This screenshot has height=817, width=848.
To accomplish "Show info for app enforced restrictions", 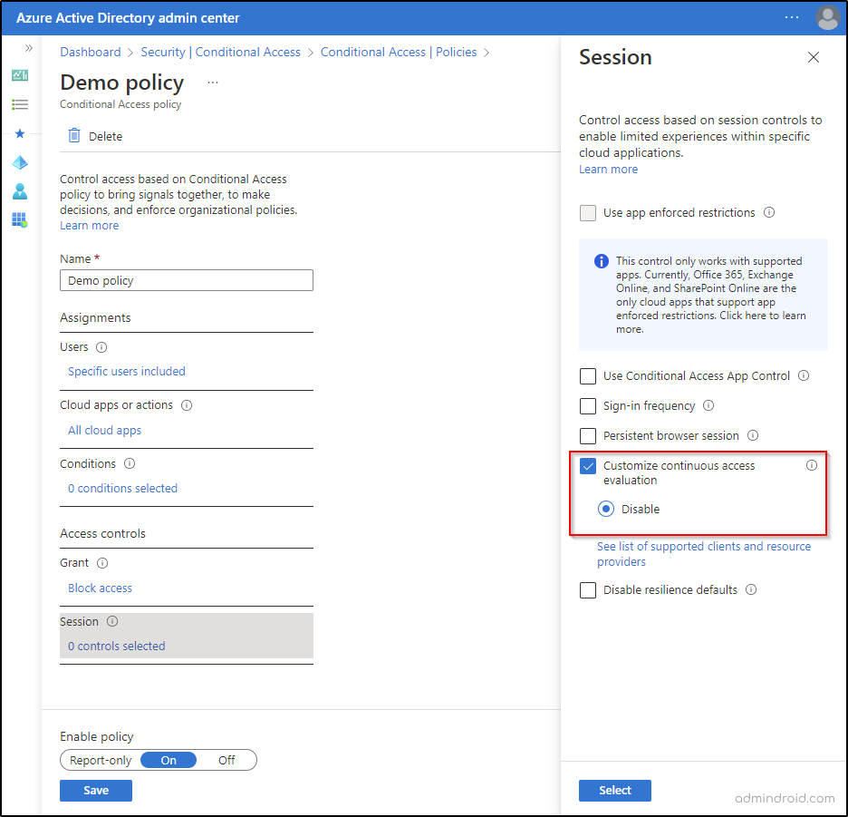I will click(769, 212).
